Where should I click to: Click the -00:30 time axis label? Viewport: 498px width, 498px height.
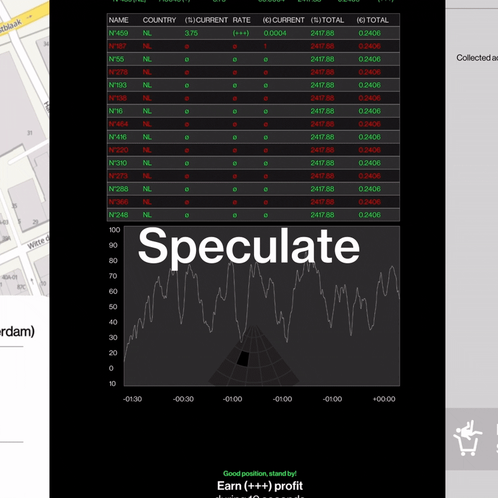(183, 399)
